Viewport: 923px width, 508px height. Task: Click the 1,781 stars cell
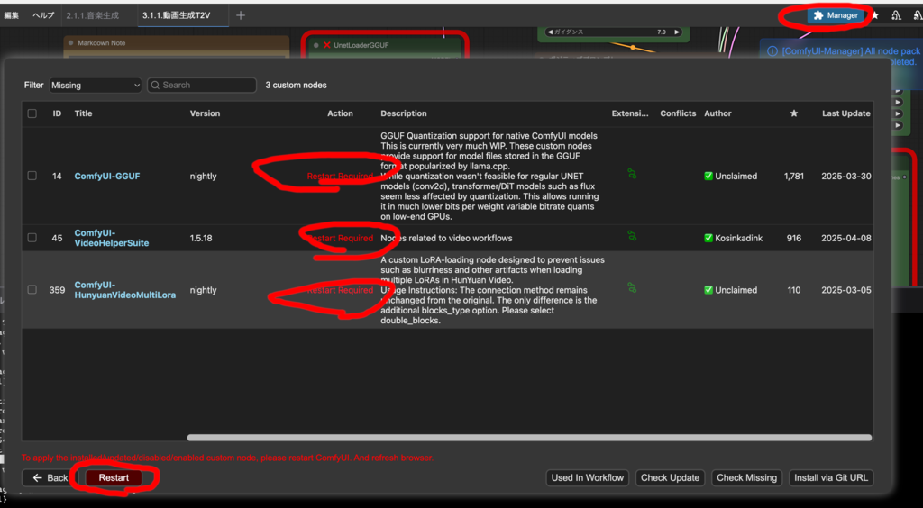coord(793,177)
